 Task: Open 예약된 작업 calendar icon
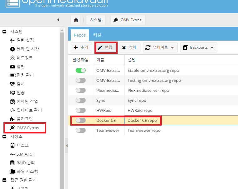(x=13, y=102)
